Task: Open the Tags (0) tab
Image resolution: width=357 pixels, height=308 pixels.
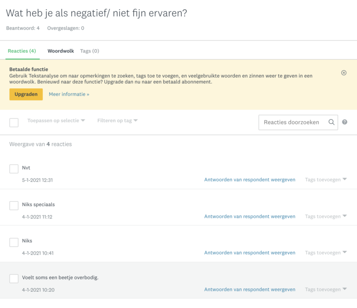Action: tap(89, 51)
